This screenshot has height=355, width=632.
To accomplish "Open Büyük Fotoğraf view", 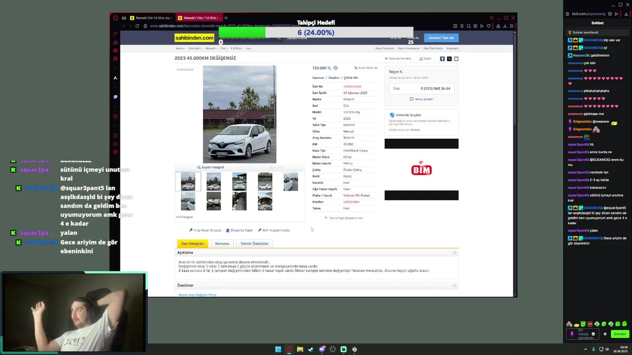I will tap(211, 167).
